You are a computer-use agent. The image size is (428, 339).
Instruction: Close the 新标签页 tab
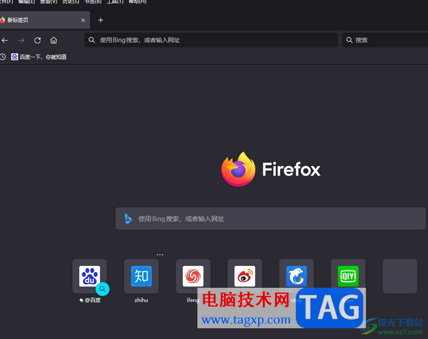(x=83, y=20)
